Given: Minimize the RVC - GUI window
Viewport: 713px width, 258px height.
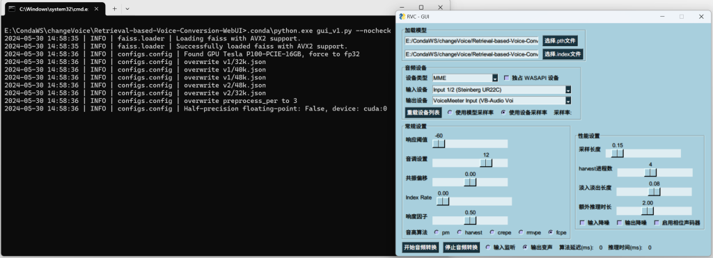Looking at the screenshot, I should coord(661,17).
